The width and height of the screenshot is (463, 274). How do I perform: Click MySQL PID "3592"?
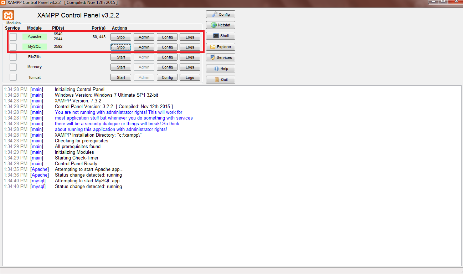58,46
